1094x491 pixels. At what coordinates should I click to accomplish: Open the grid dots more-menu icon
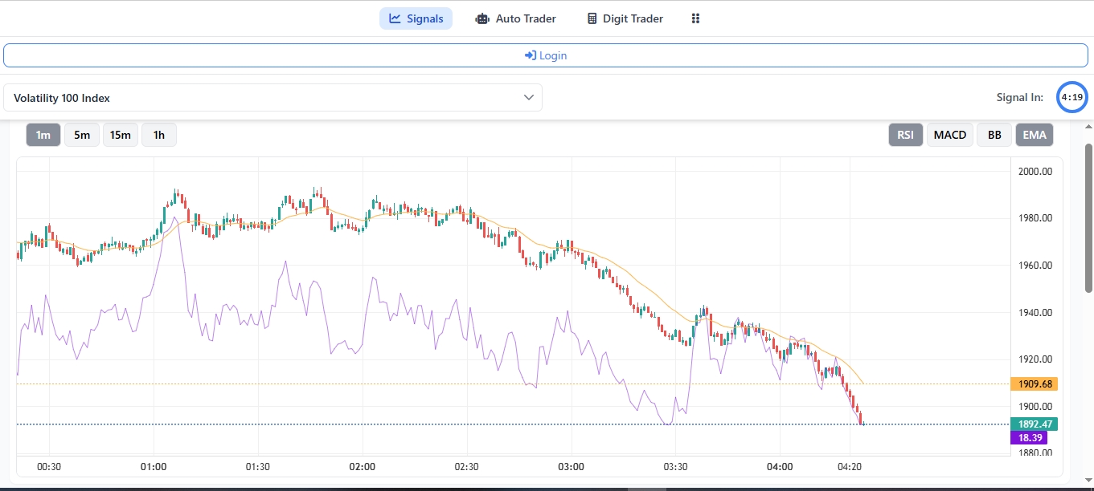coord(696,18)
